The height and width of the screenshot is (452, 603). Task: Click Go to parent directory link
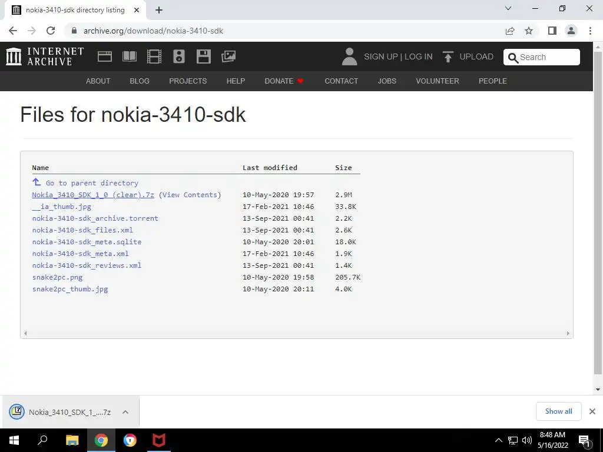point(92,183)
